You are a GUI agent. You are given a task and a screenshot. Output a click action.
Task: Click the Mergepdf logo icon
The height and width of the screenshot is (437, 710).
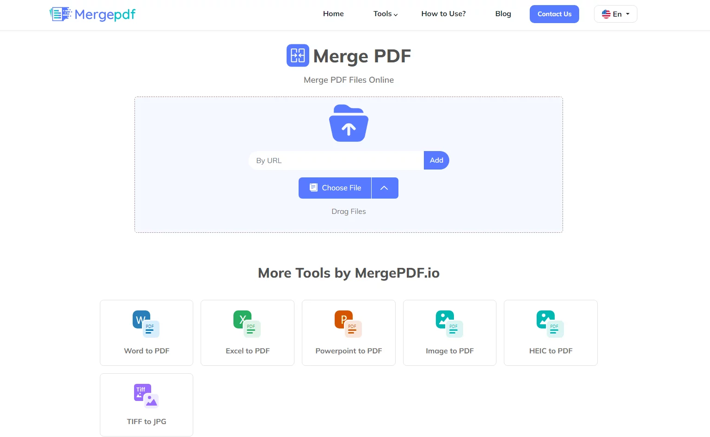tap(59, 14)
